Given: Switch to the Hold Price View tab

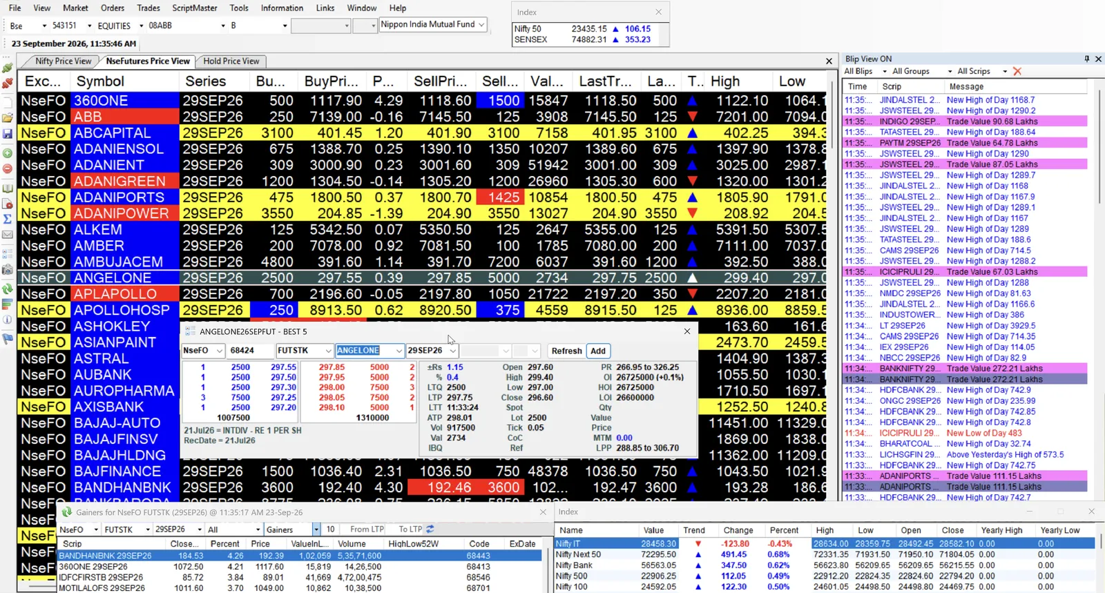Looking at the screenshot, I should coord(231,61).
